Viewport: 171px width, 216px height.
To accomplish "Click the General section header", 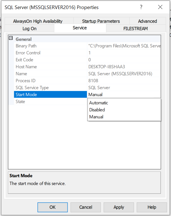I will click(x=24, y=39).
